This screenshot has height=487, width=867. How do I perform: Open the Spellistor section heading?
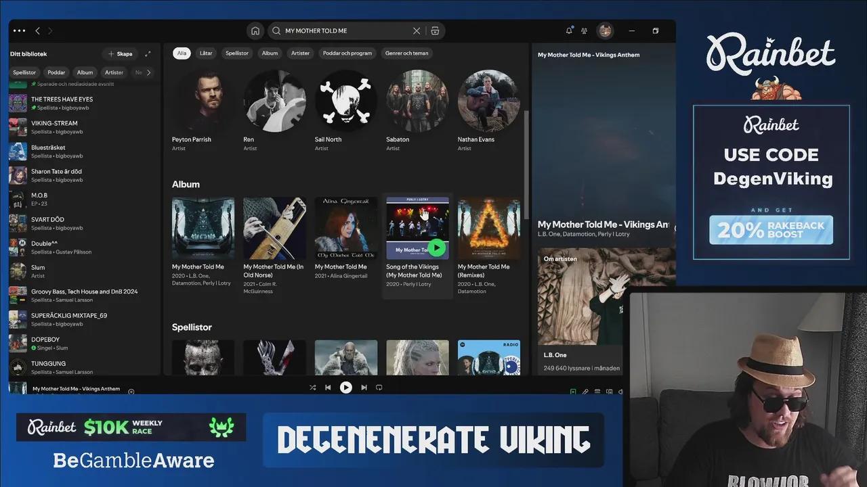pos(192,327)
